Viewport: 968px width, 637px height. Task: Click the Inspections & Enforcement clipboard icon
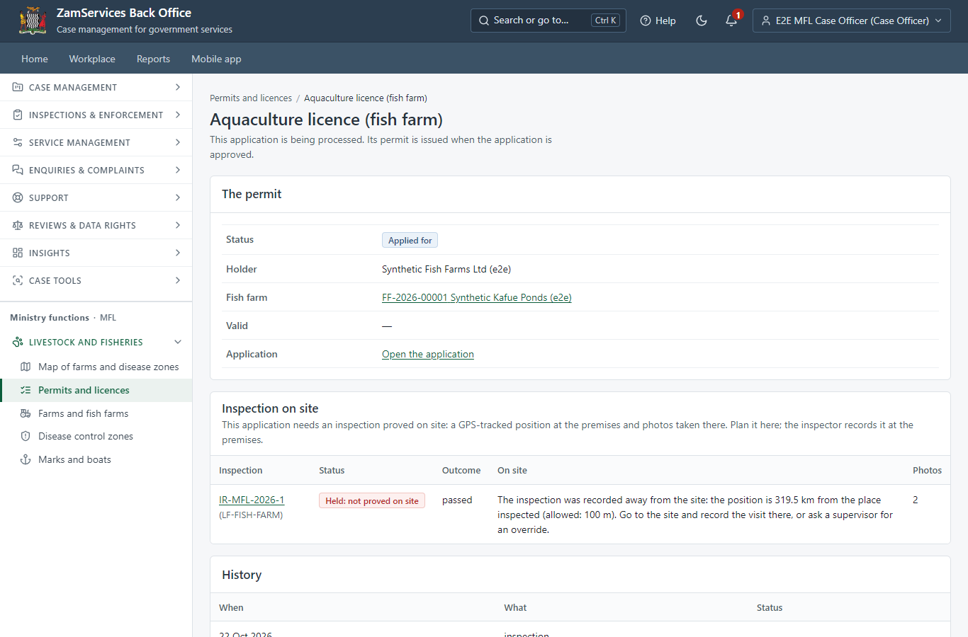pyautogui.click(x=18, y=115)
